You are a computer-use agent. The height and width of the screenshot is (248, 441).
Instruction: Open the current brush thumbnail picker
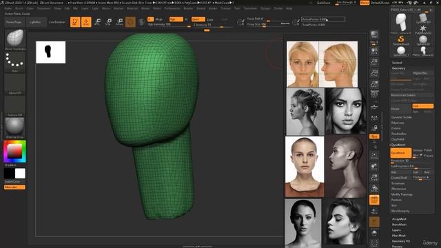(x=15, y=39)
